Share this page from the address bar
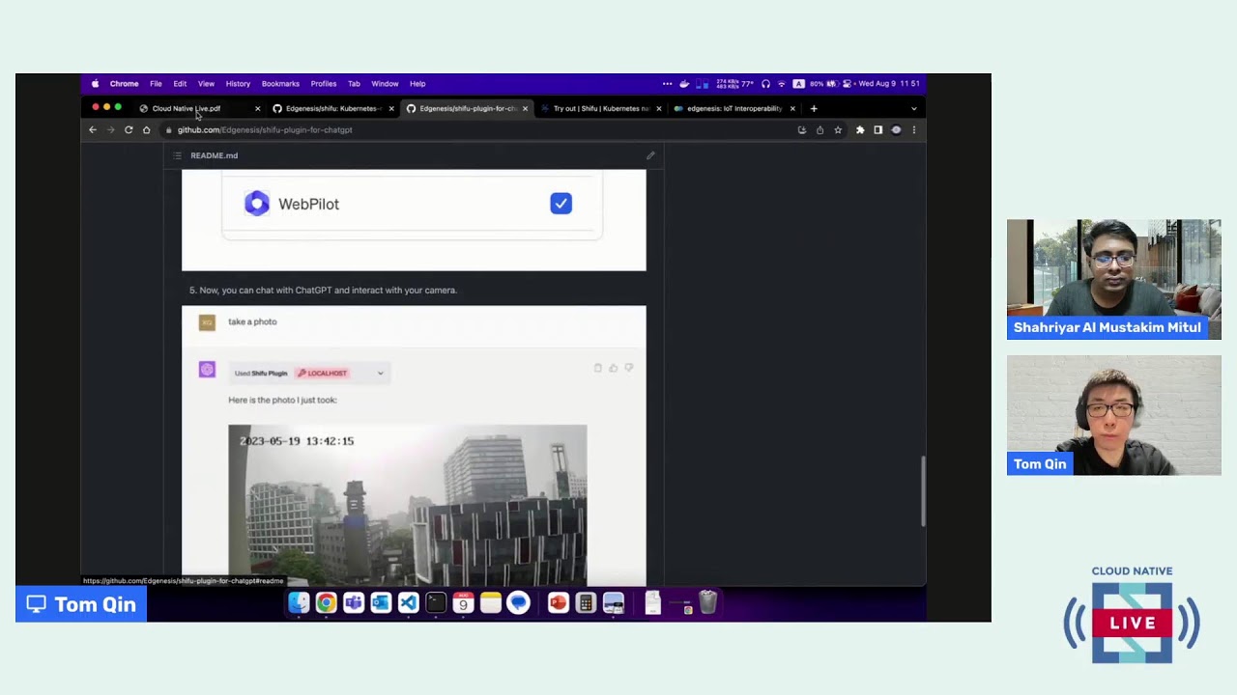Image resolution: width=1237 pixels, height=695 pixels. point(820,129)
